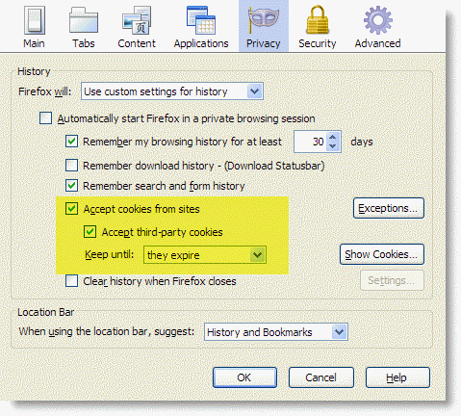This screenshot has width=461, height=416.
Task: Tick Clear history when Firefox closes
Action: (71, 281)
